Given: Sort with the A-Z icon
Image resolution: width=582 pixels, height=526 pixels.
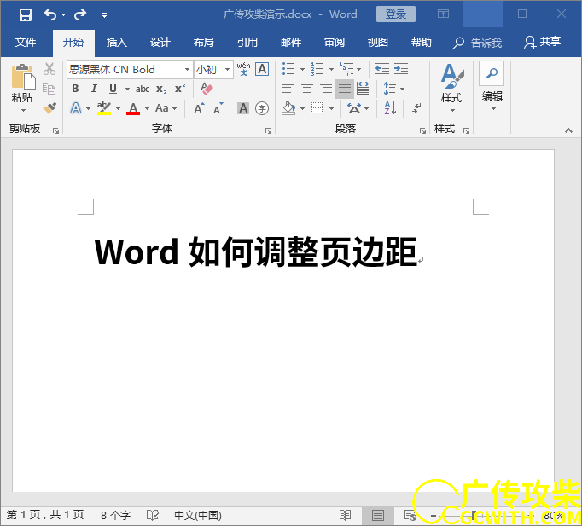Looking at the screenshot, I should click(x=391, y=108).
